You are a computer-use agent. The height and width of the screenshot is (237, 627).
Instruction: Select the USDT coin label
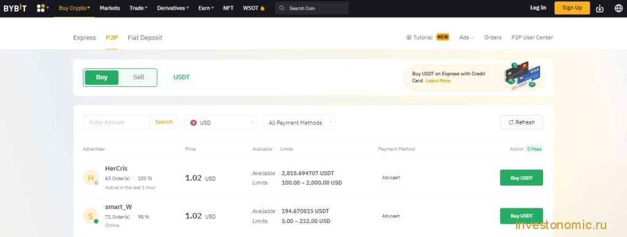pyautogui.click(x=181, y=78)
